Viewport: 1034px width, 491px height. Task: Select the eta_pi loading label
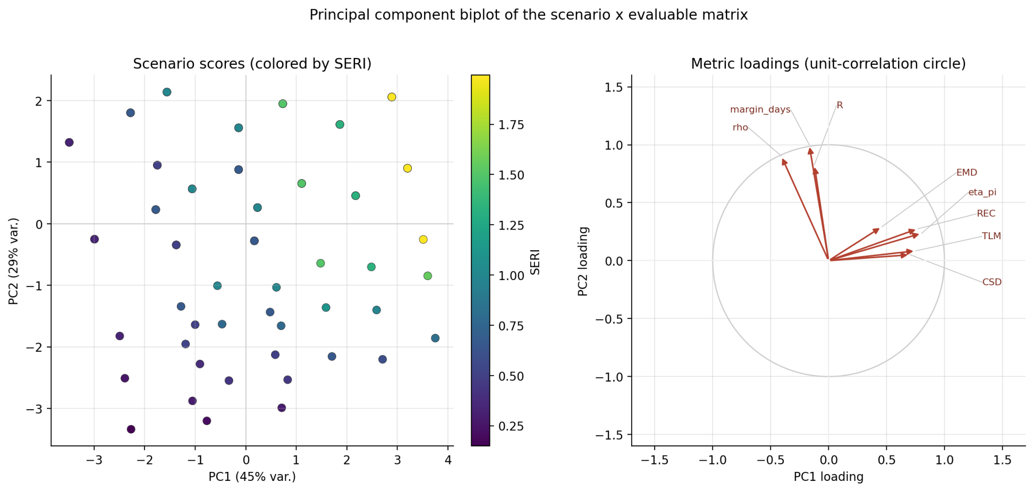[982, 192]
